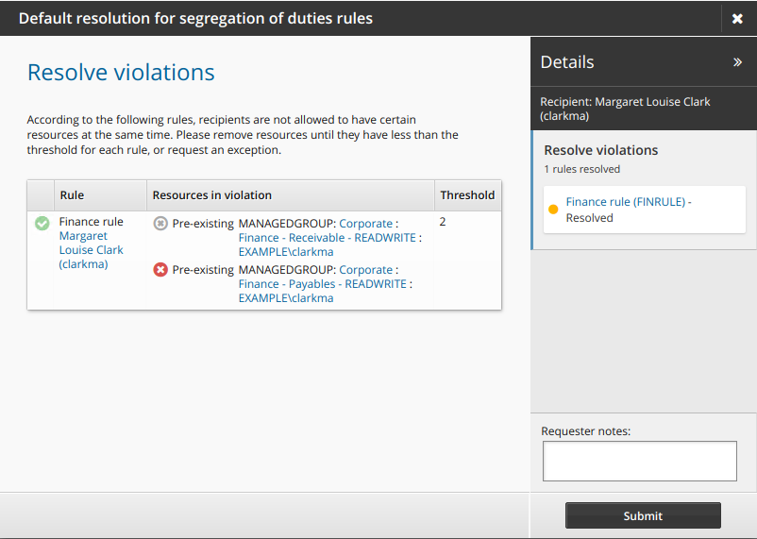This screenshot has height=539, width=757.
Task: Click the Resources in violation column header
Action: pos(211,195)
